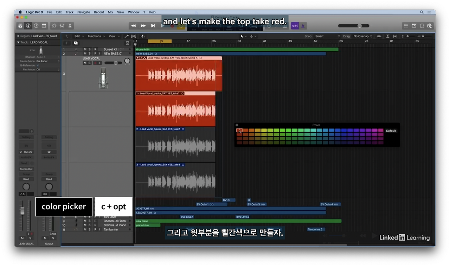Toggle input monitoring on NEW BASS_01
The width and height of the screenshot is (450, 266).
pos(100,53)
